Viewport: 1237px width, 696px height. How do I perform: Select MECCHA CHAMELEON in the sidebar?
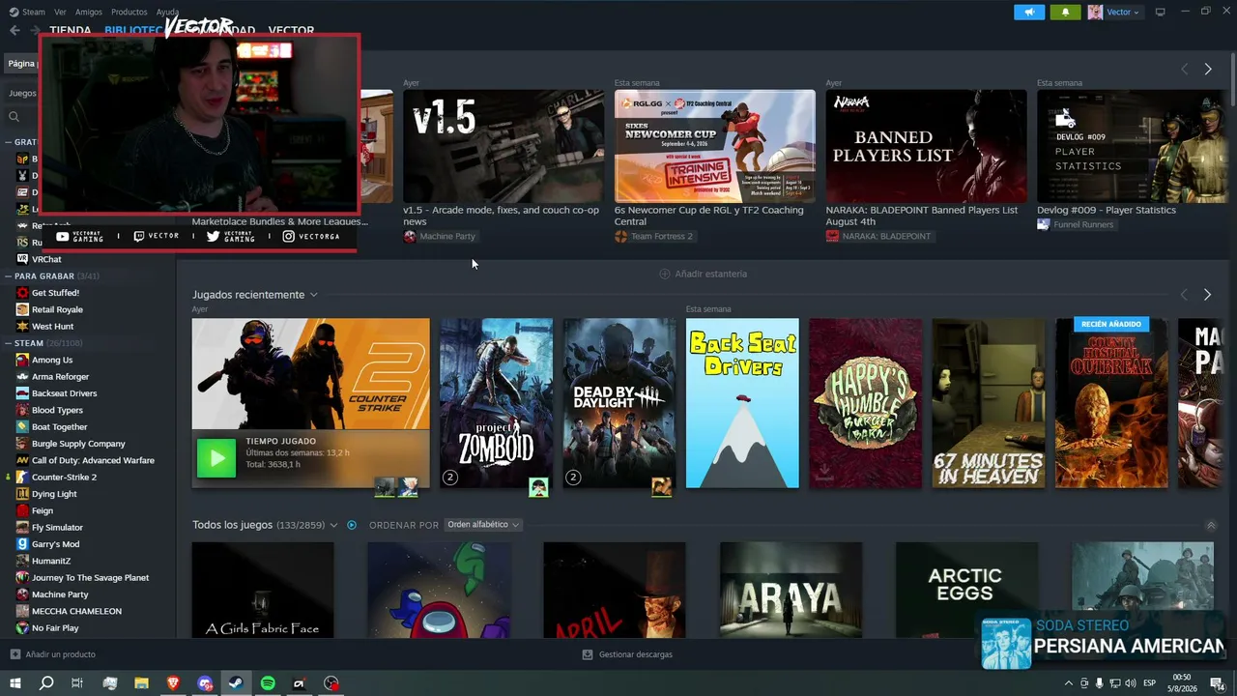(76, 611)
